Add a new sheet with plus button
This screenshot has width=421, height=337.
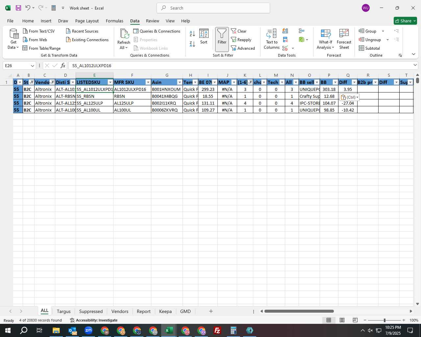[211, 311]
